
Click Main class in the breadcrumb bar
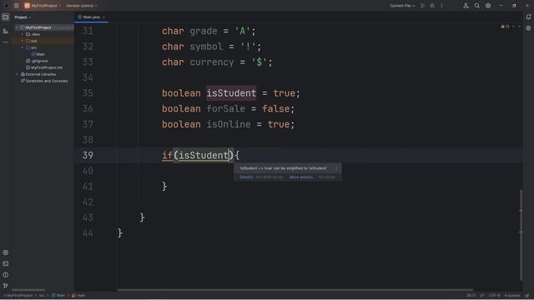click(x=58, y=296)
